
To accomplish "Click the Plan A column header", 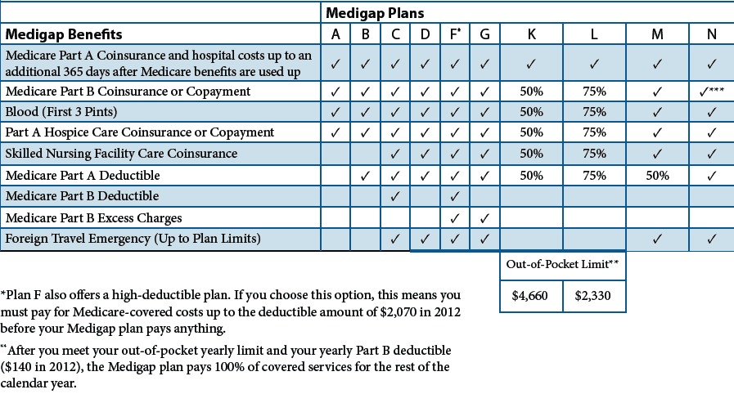I will 335,34.
